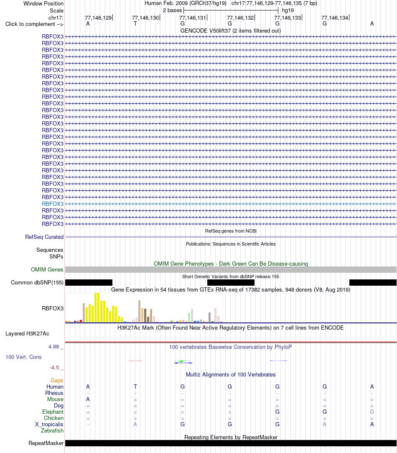This screenshot has height=453, width=397.
Task: Click the Dog alignment row label
Action: [x=59, y=406]
